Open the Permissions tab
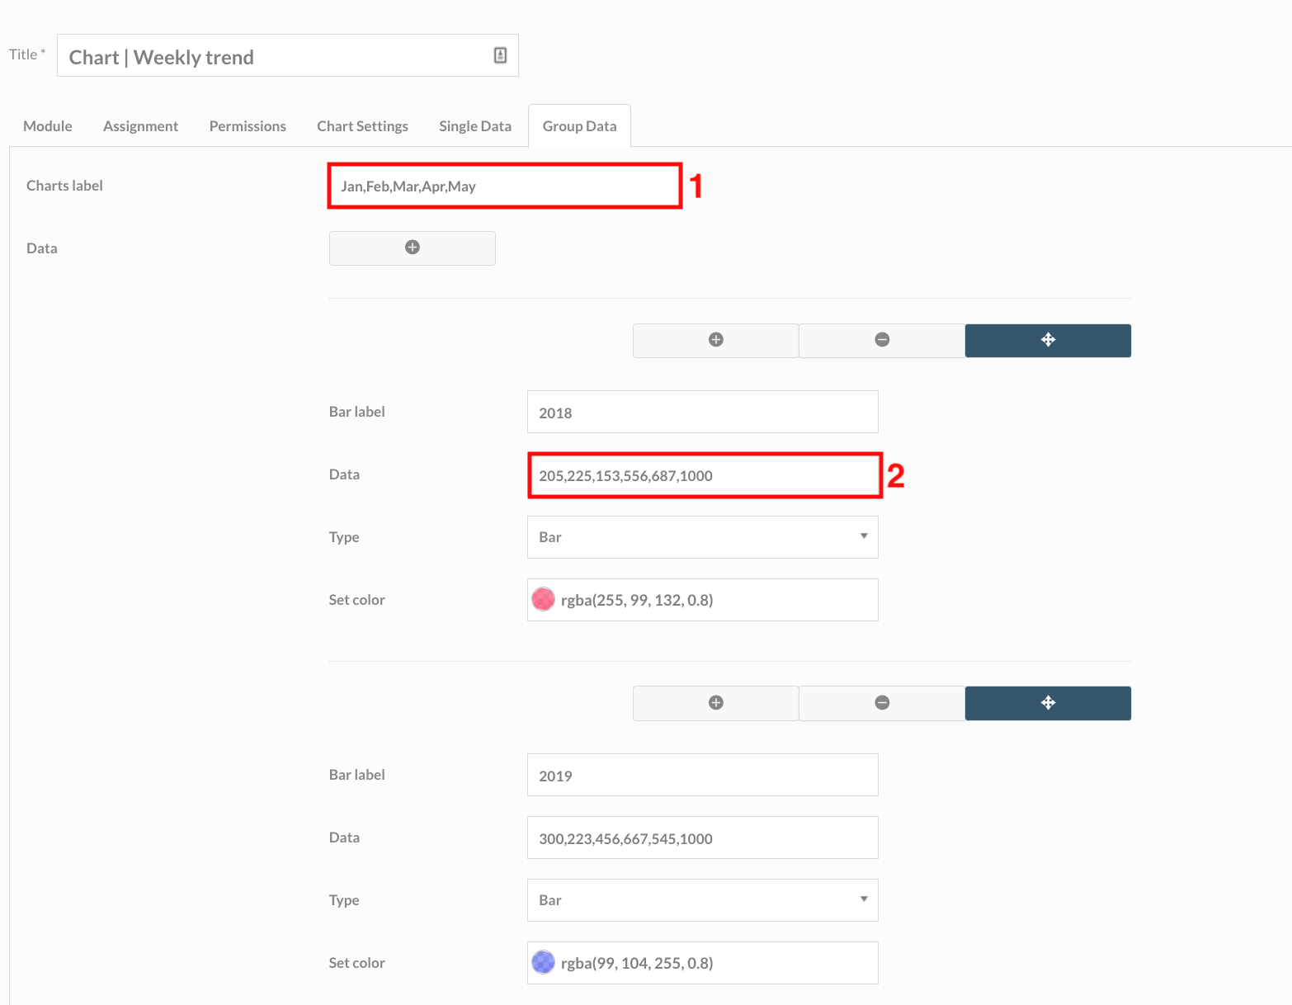This screenshot has height=1005, width=1292. click(x=248, y=125)
